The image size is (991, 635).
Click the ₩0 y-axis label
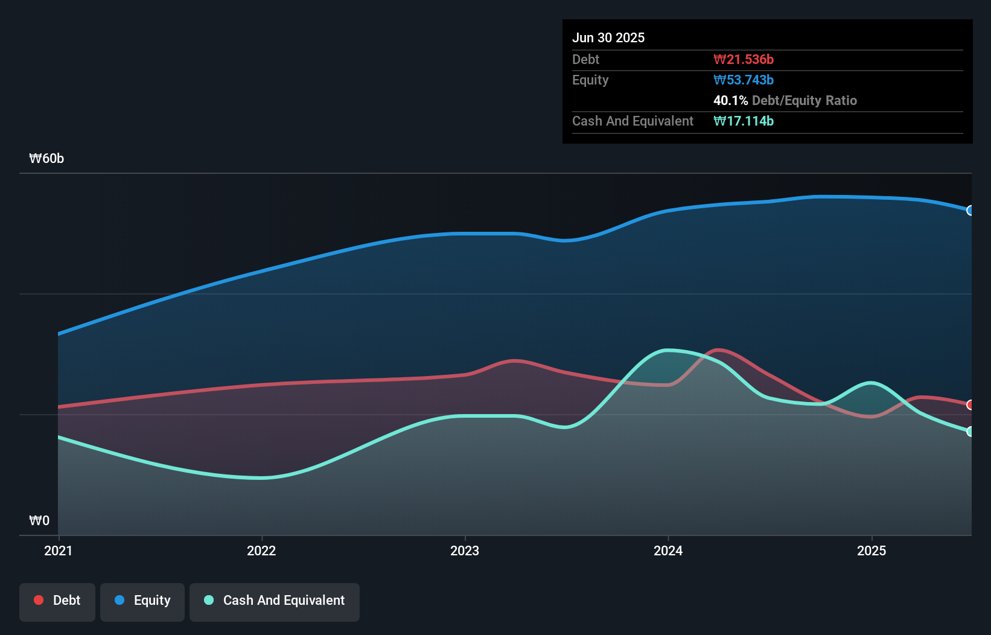point(39,521)
